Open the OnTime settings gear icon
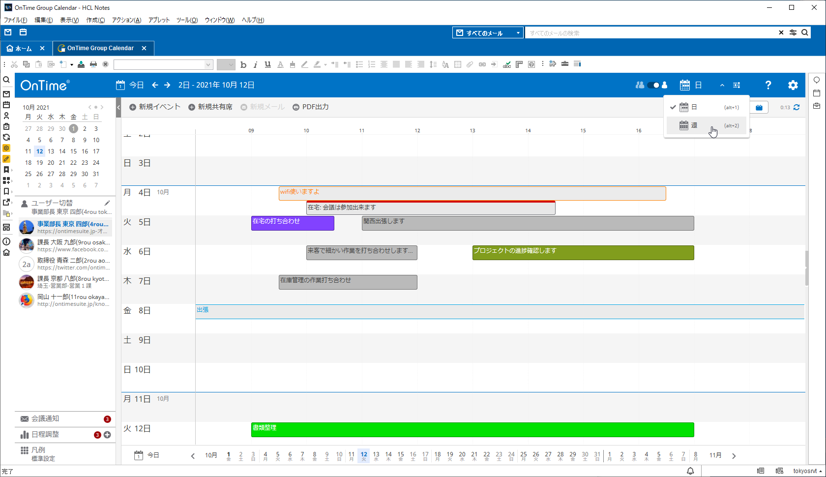The image size is (826, 477). (x=793, y=85)
